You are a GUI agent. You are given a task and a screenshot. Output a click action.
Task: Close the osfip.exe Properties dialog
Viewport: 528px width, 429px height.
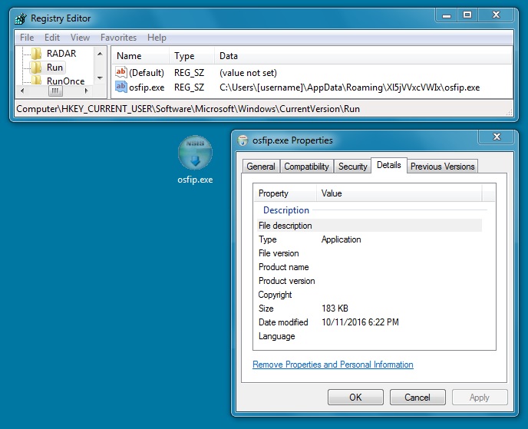point(497,137)
